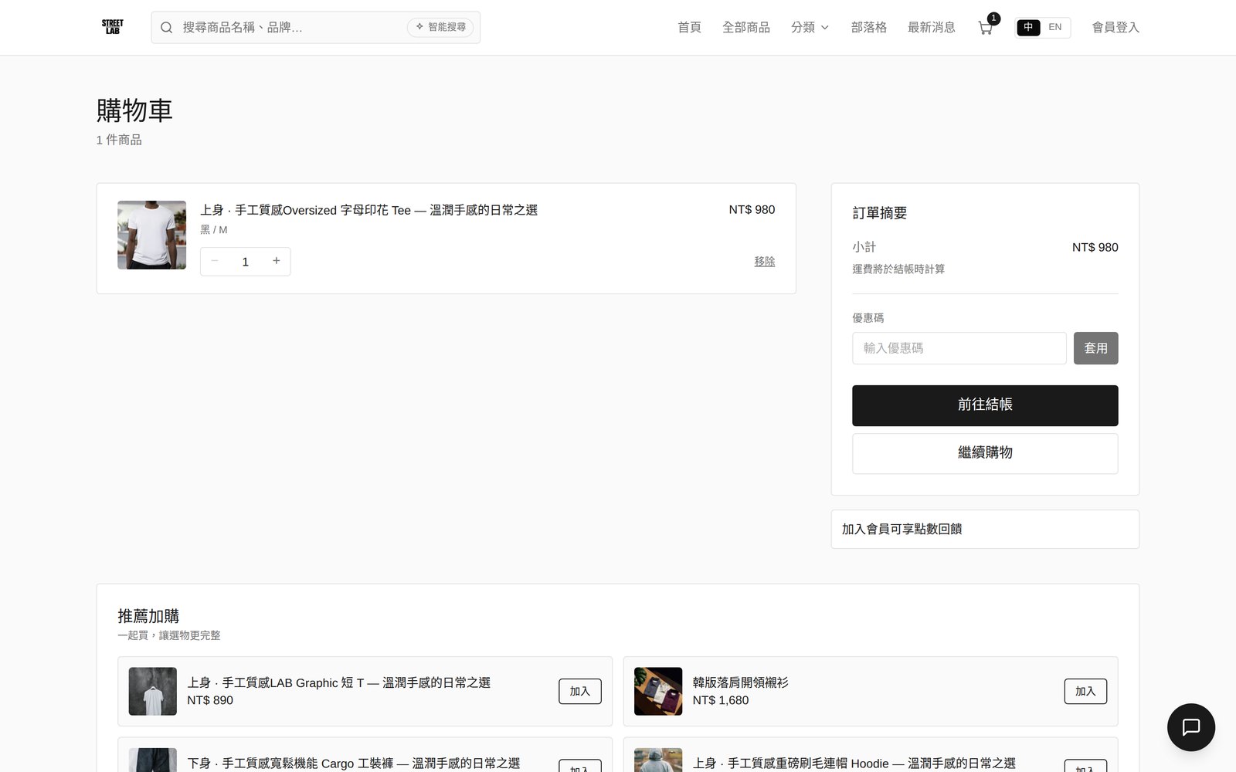Apply coupon with 套用 button
This screenshot has width=1236, height=772.
point(1095,348)
